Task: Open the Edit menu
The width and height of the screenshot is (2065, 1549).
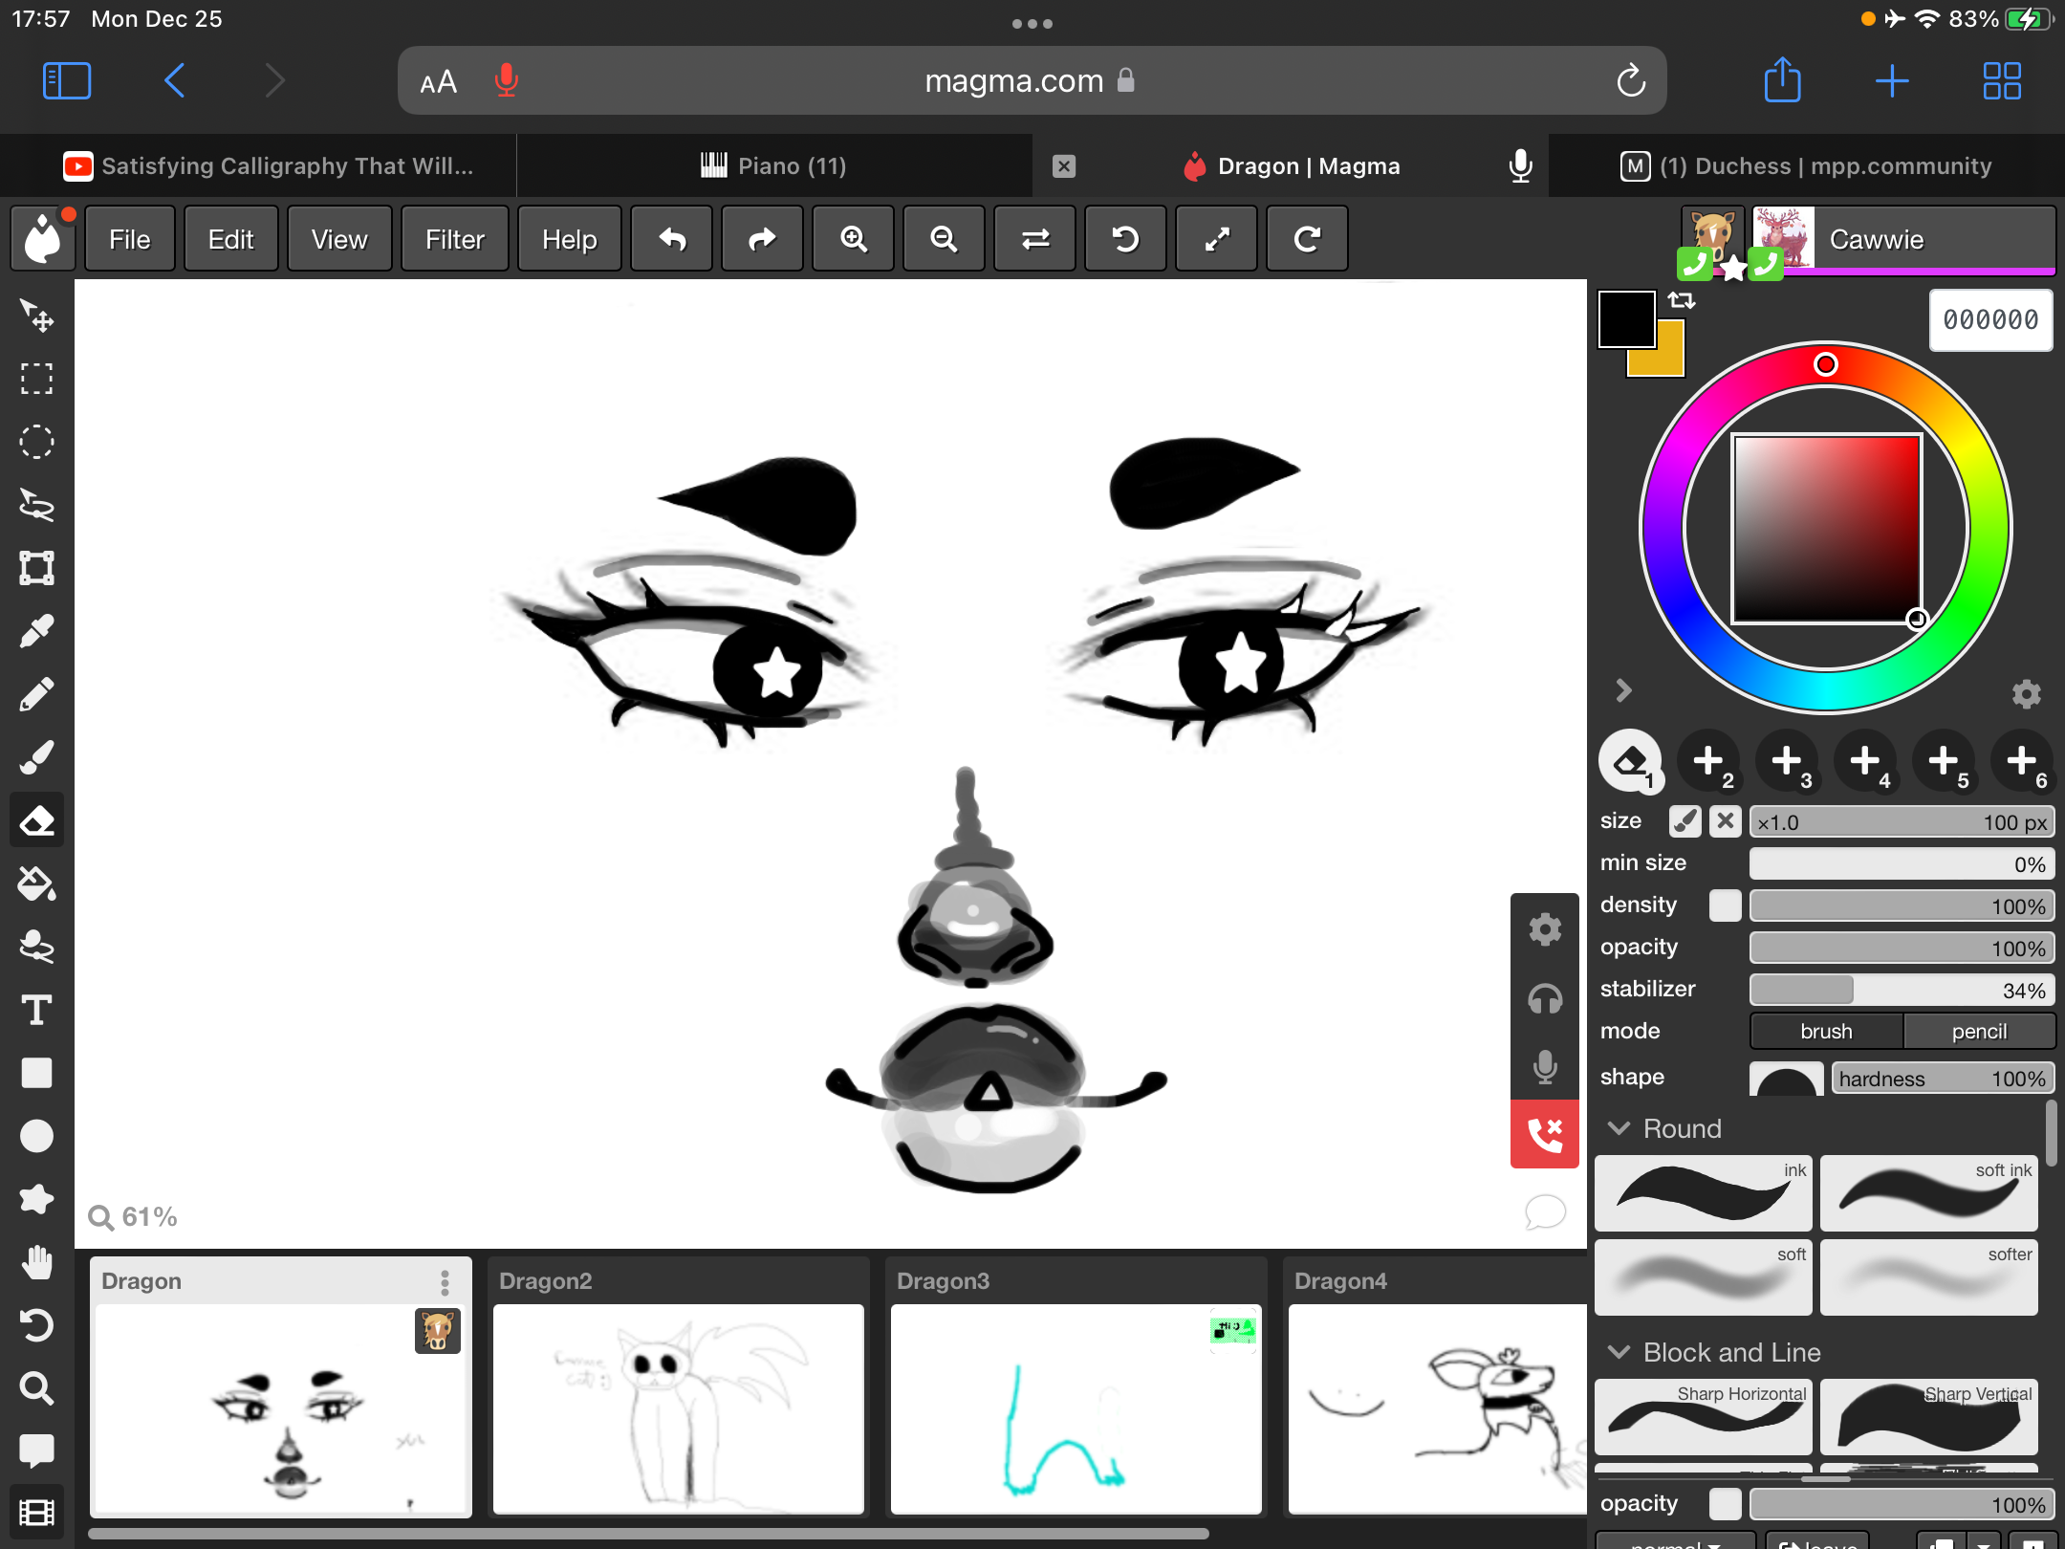Action: tap(230, 239)
